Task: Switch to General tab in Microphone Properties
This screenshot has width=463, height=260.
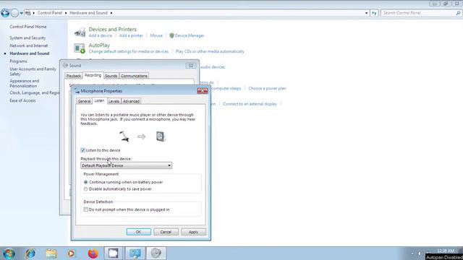Action: [x=84, y=101]
